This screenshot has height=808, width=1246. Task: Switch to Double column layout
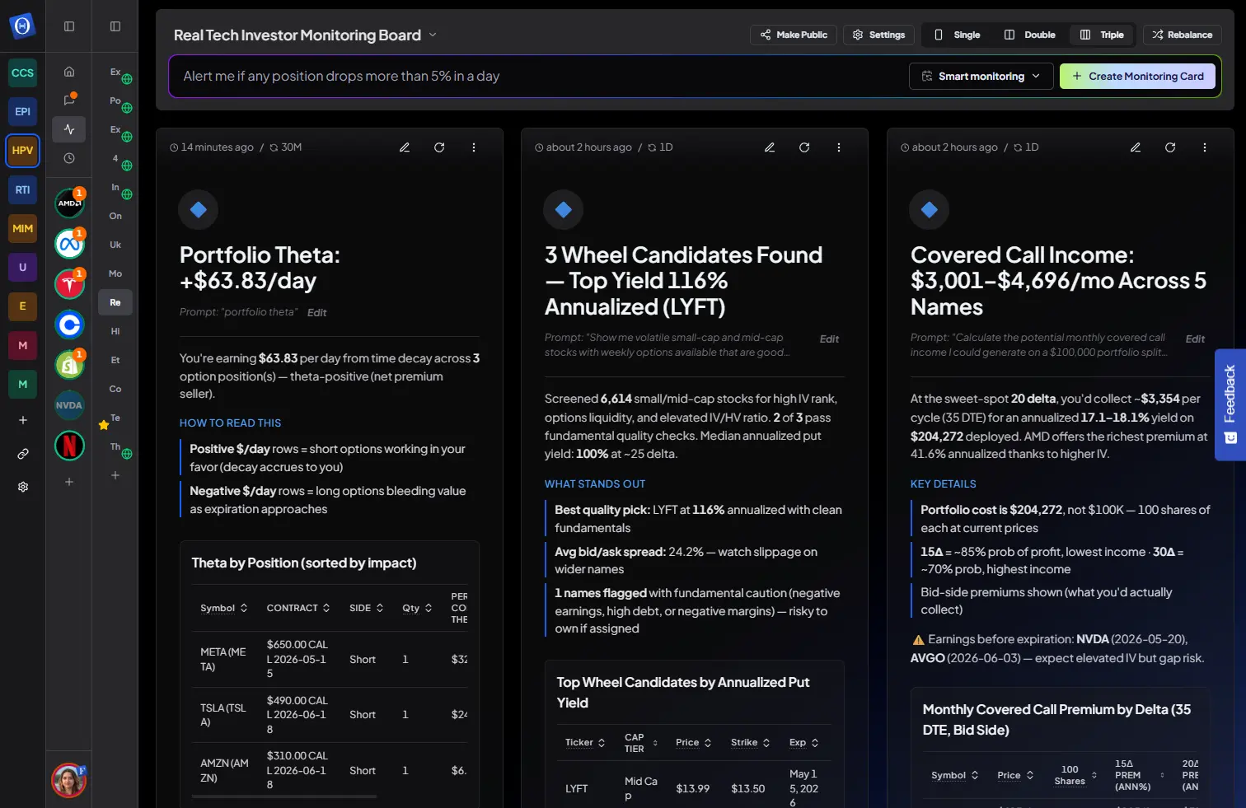1029,35
